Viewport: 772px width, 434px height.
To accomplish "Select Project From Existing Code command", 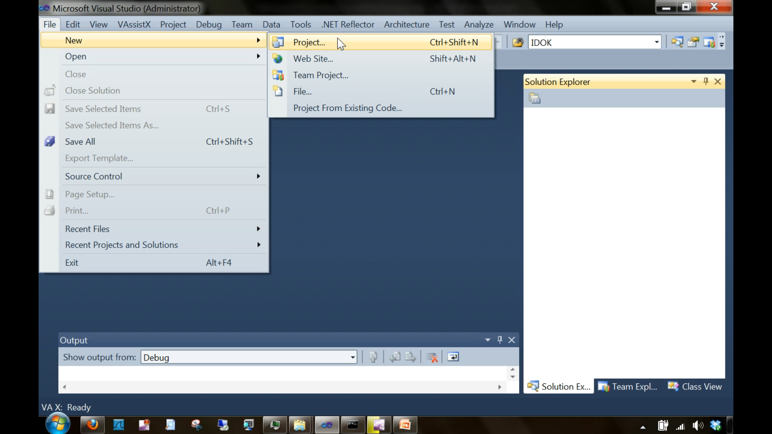I will point(347,108).
